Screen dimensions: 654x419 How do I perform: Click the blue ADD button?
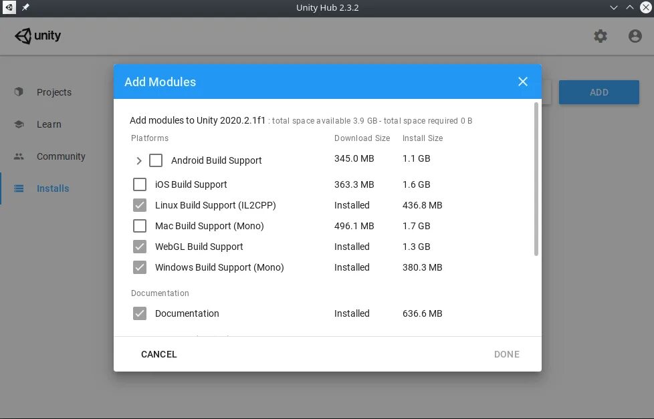pyautogui.click(x=598, y=92)
